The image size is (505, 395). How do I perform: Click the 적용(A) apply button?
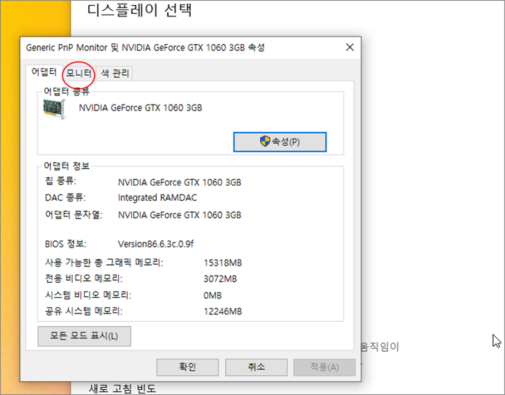click(324, 367)
